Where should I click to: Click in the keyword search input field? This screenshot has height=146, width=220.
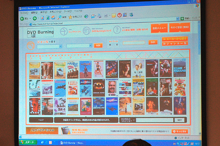click(x=134, y=43)
